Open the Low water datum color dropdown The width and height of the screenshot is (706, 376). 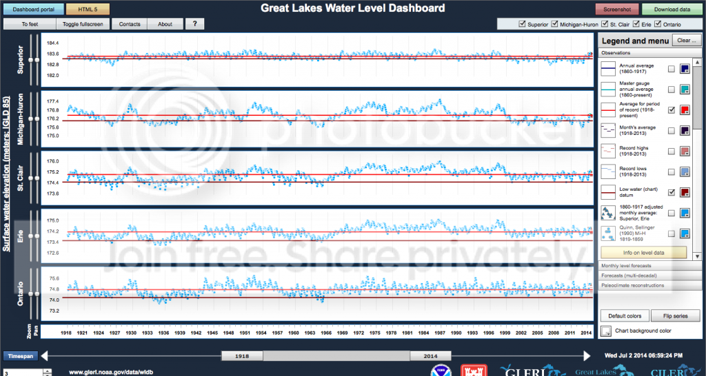687,192
